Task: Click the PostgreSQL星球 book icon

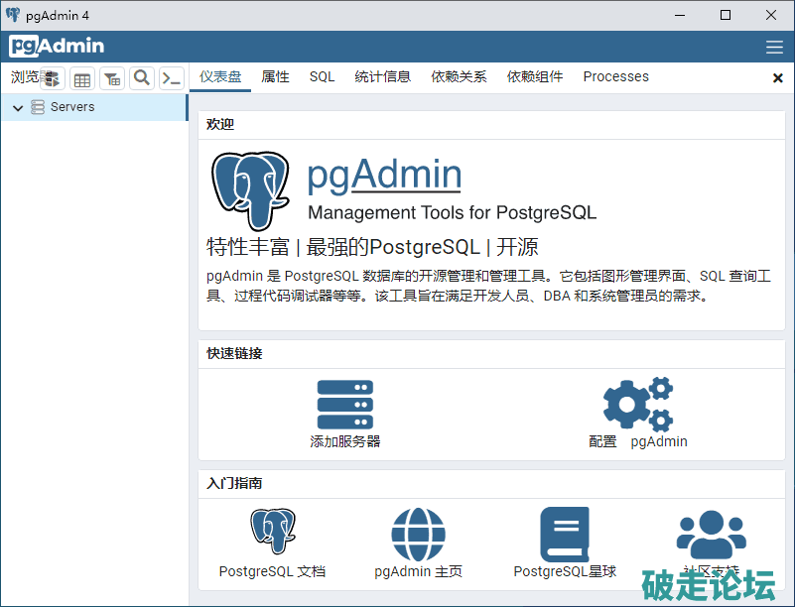Action: [564, 534]
